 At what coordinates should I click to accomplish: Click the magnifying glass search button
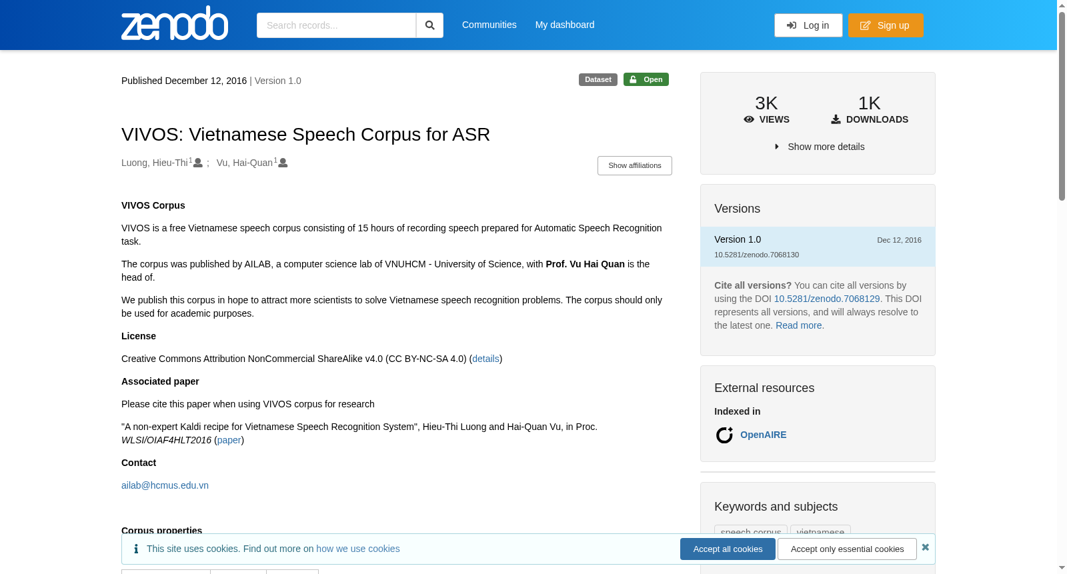pyautogui.click(x=429, y=25)
